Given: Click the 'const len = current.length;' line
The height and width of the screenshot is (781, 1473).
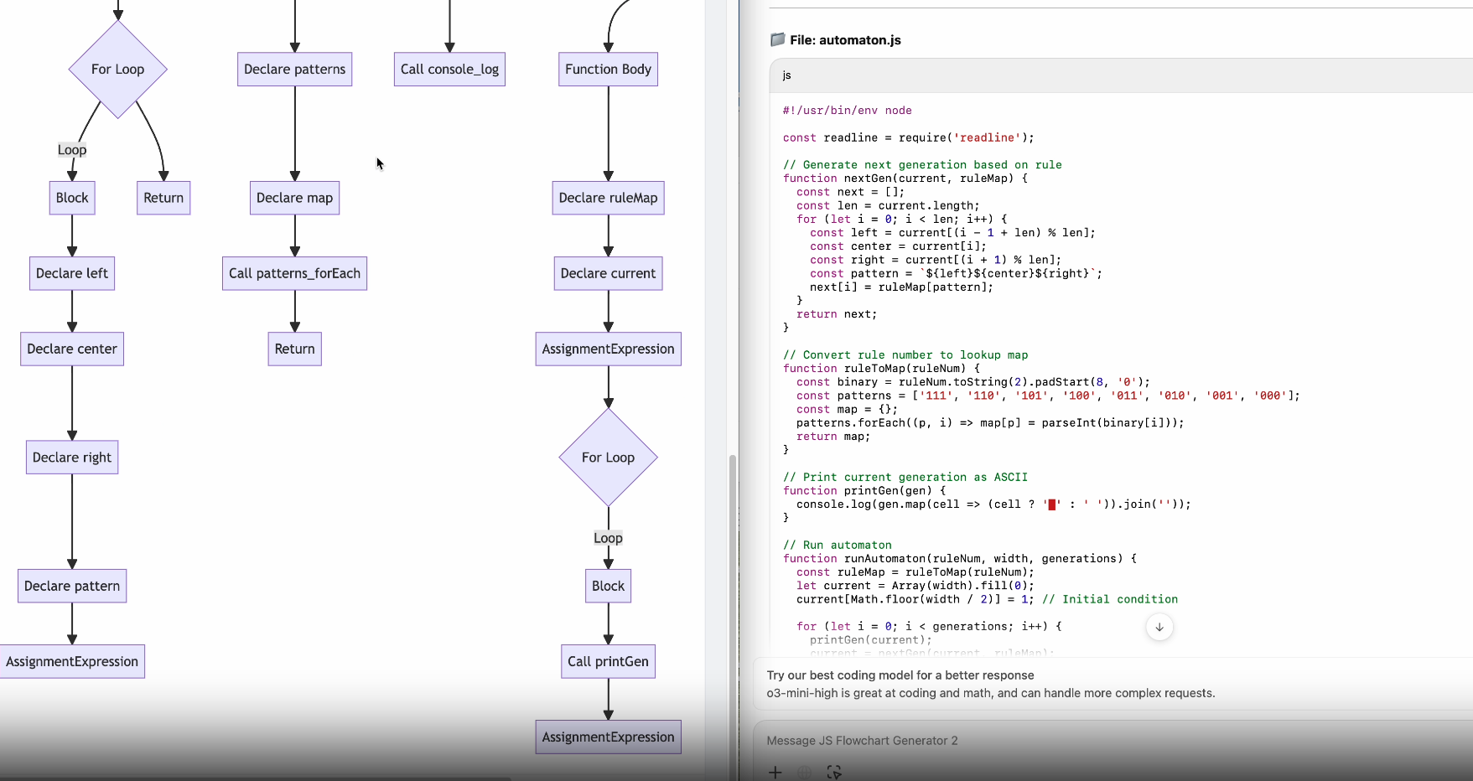Looking at the screenshot, I should (x=888, y=205).
